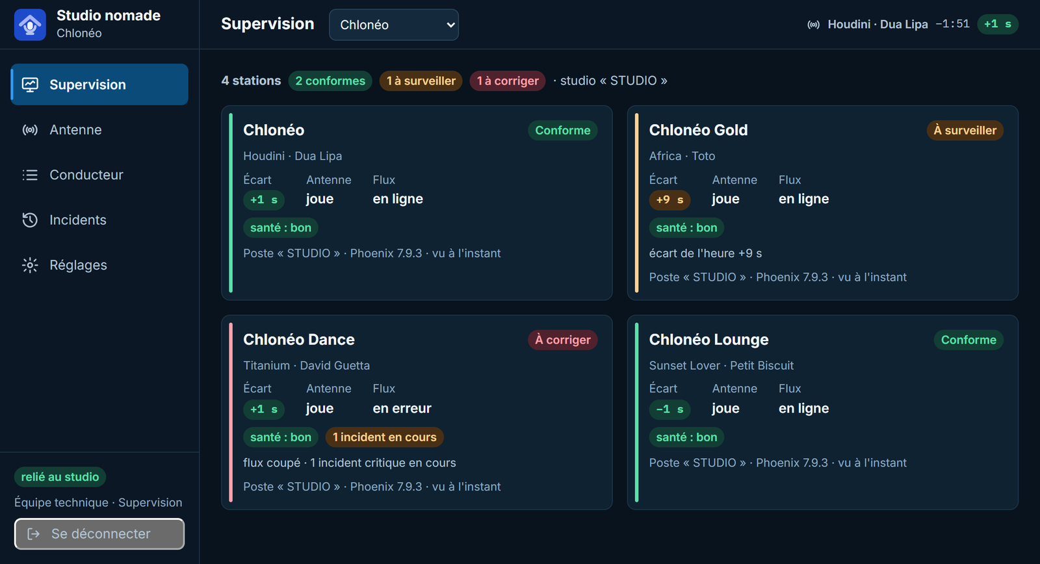Viewport: 1040px width, 564px height.
Task: Click the '+9 s' écart badge
Action: pyautogui.click(x=669, y=200)
